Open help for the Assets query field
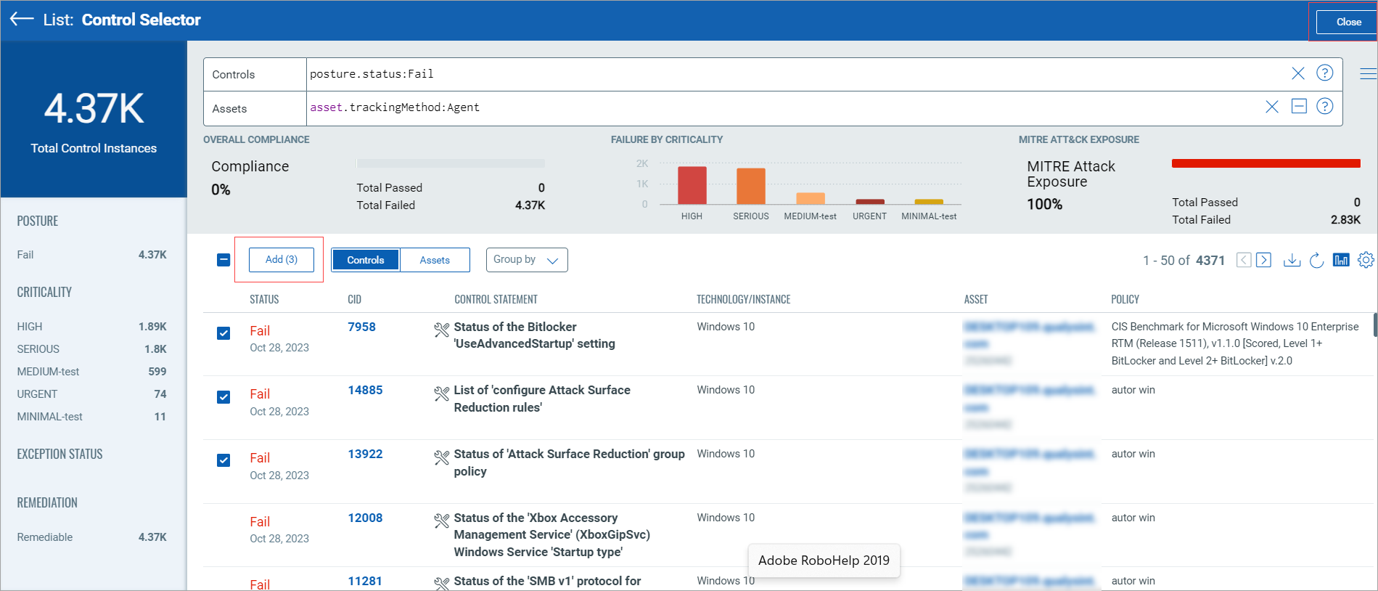The height and width of the screenshot is (591, 1378). click(1324, 107)
